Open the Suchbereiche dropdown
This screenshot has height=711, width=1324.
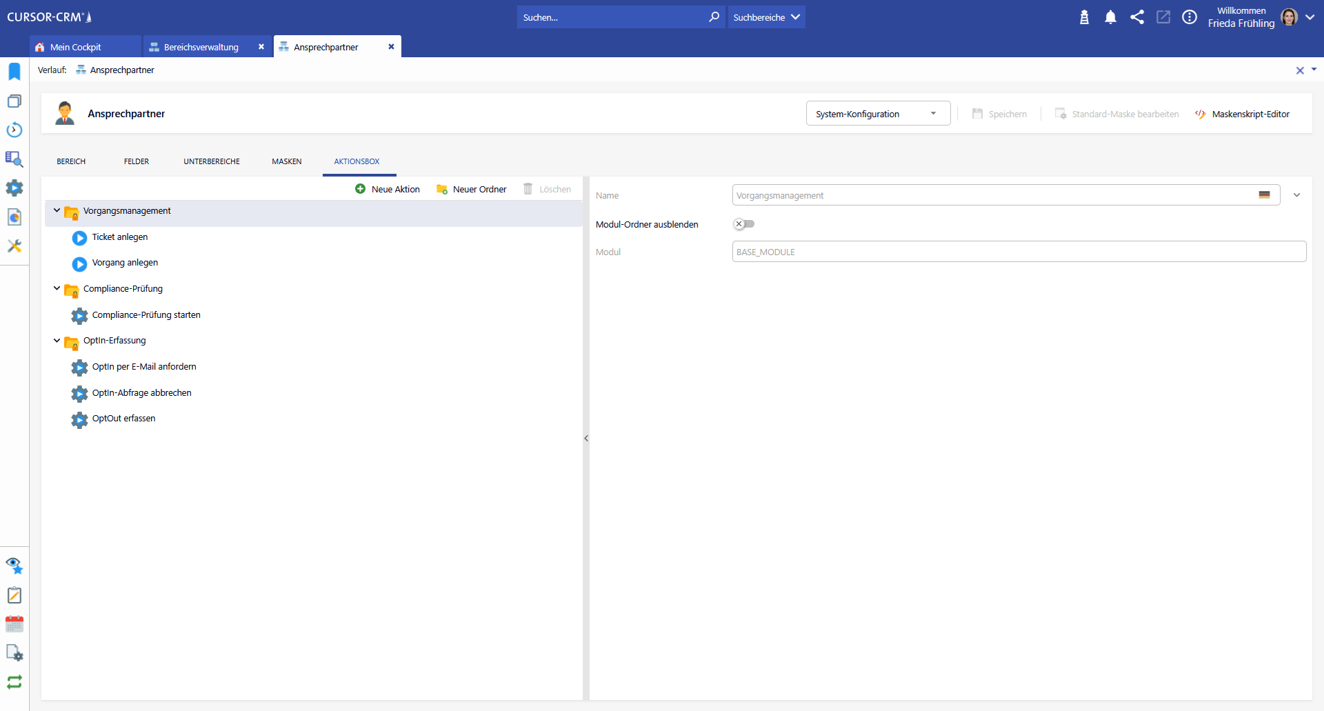pyautogui.click(x=766, y=17)
